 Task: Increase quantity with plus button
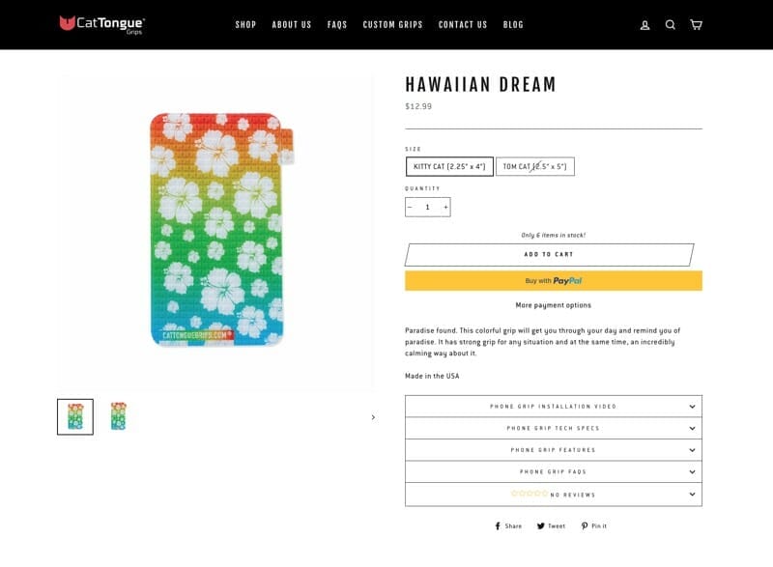pos(445,207)
